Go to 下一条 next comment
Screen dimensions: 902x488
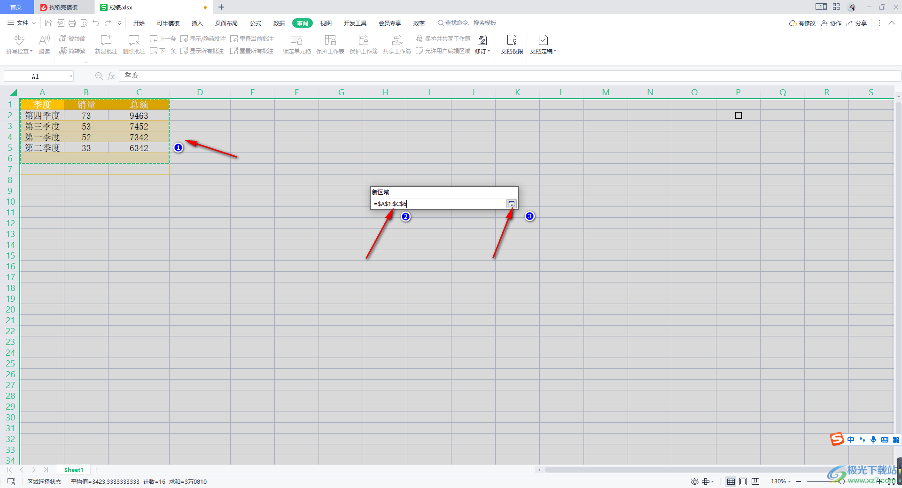click(x=163, y=51)
